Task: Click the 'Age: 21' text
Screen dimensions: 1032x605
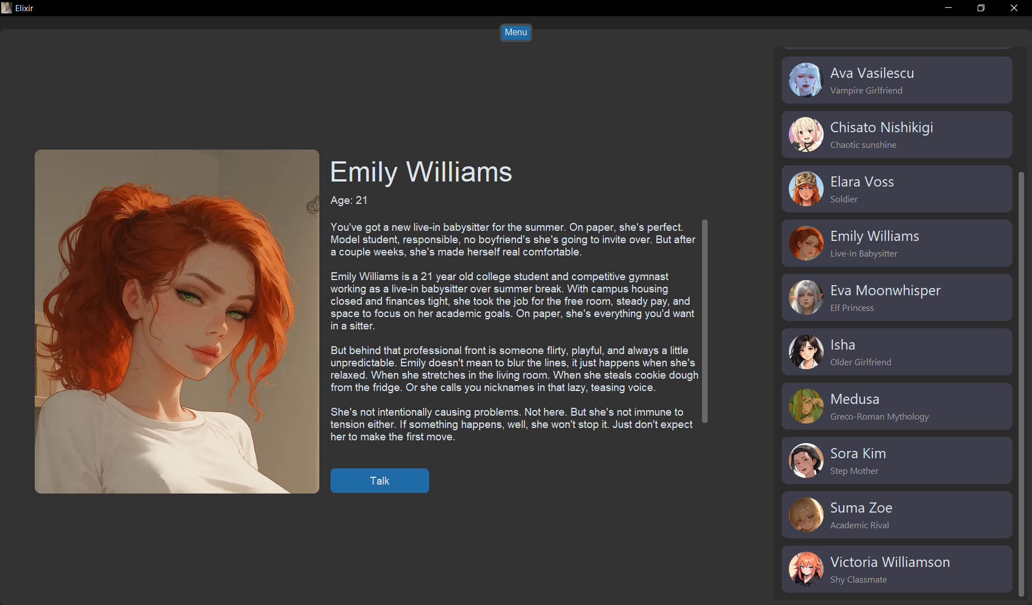Action: pos(348,200)
